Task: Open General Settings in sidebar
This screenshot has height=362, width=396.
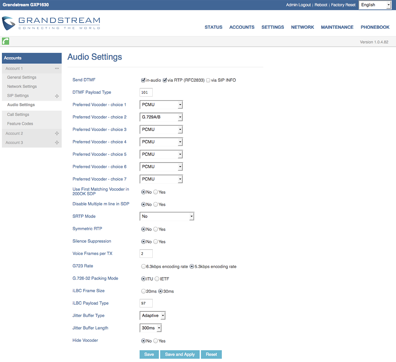Action: pyautogui.click(x=22, y=77)
